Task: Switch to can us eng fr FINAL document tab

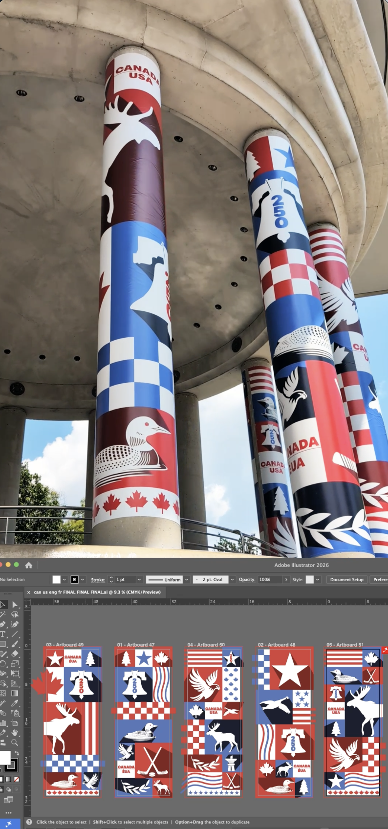Action: 97,592
